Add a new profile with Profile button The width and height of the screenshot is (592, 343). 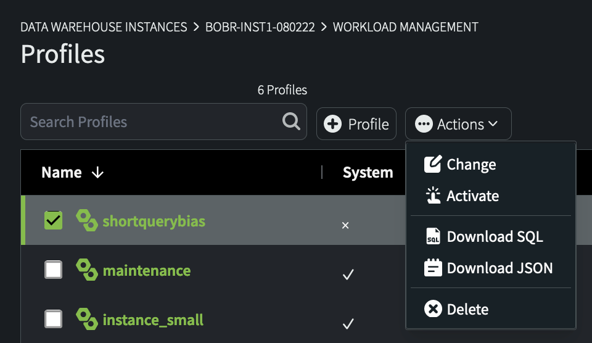pyautogui.click(x=356, y=124)
